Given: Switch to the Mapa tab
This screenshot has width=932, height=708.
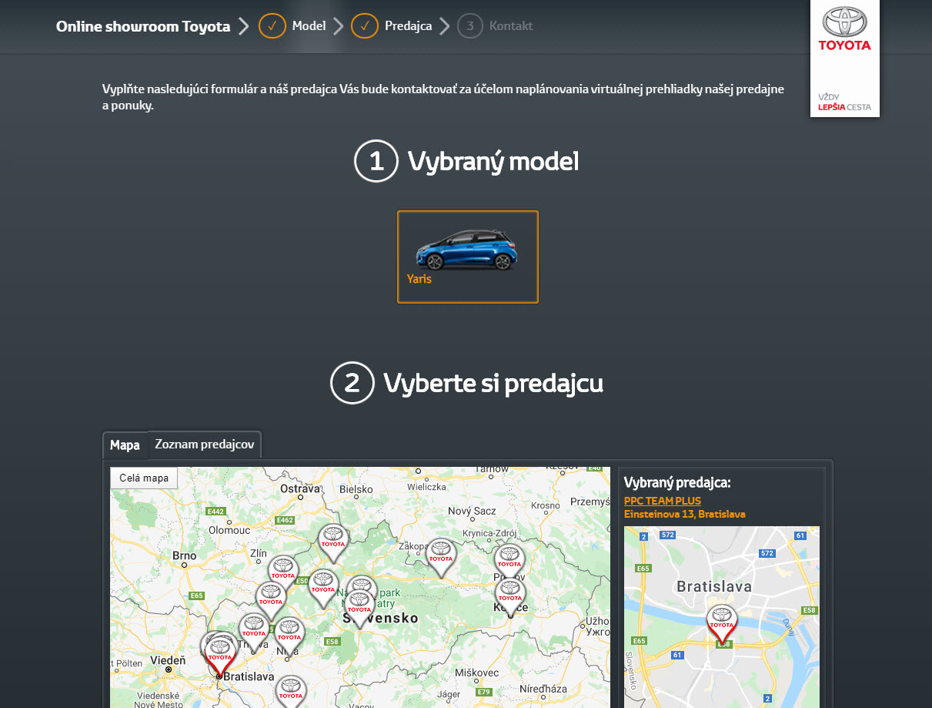Looking at the screenshot, I should click(125, 445).
